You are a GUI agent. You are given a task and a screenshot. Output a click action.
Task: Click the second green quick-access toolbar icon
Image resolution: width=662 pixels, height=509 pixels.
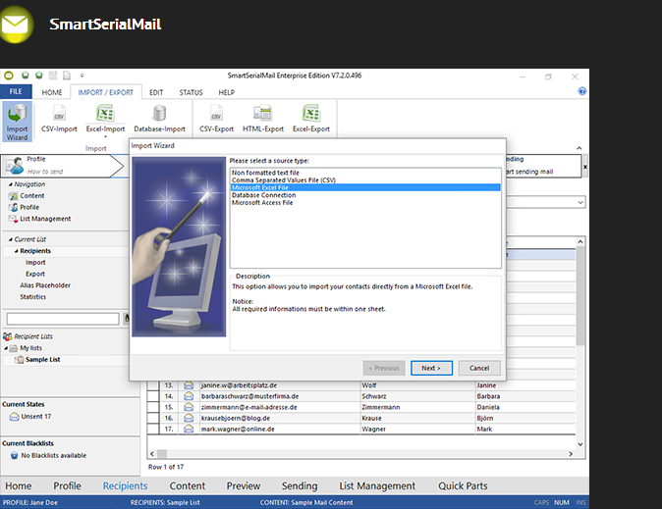tap(39, 76)
